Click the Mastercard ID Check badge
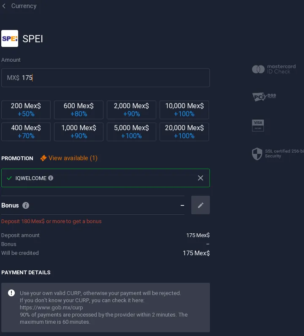Screen dimensions: 304x336 (x=274, y=69)
